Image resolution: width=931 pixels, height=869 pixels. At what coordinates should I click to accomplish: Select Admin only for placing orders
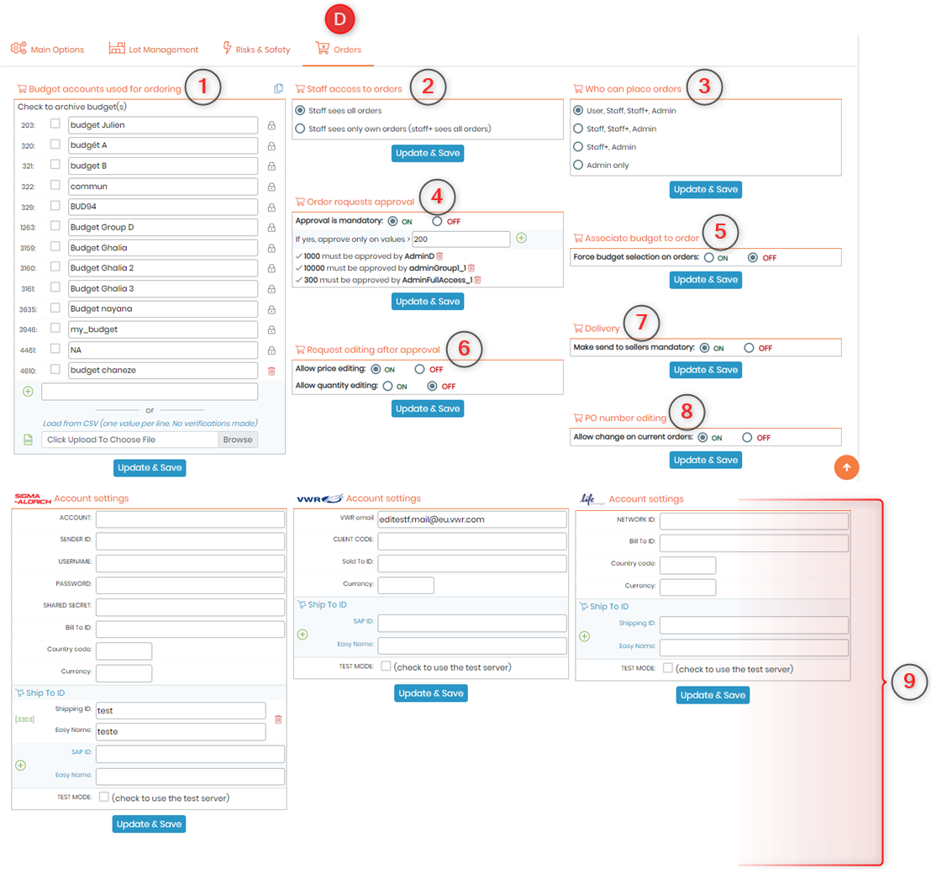click(578, 165)
